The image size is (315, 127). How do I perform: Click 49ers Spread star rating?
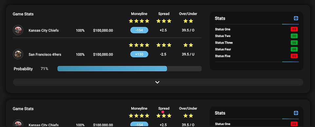click(164, 45)
